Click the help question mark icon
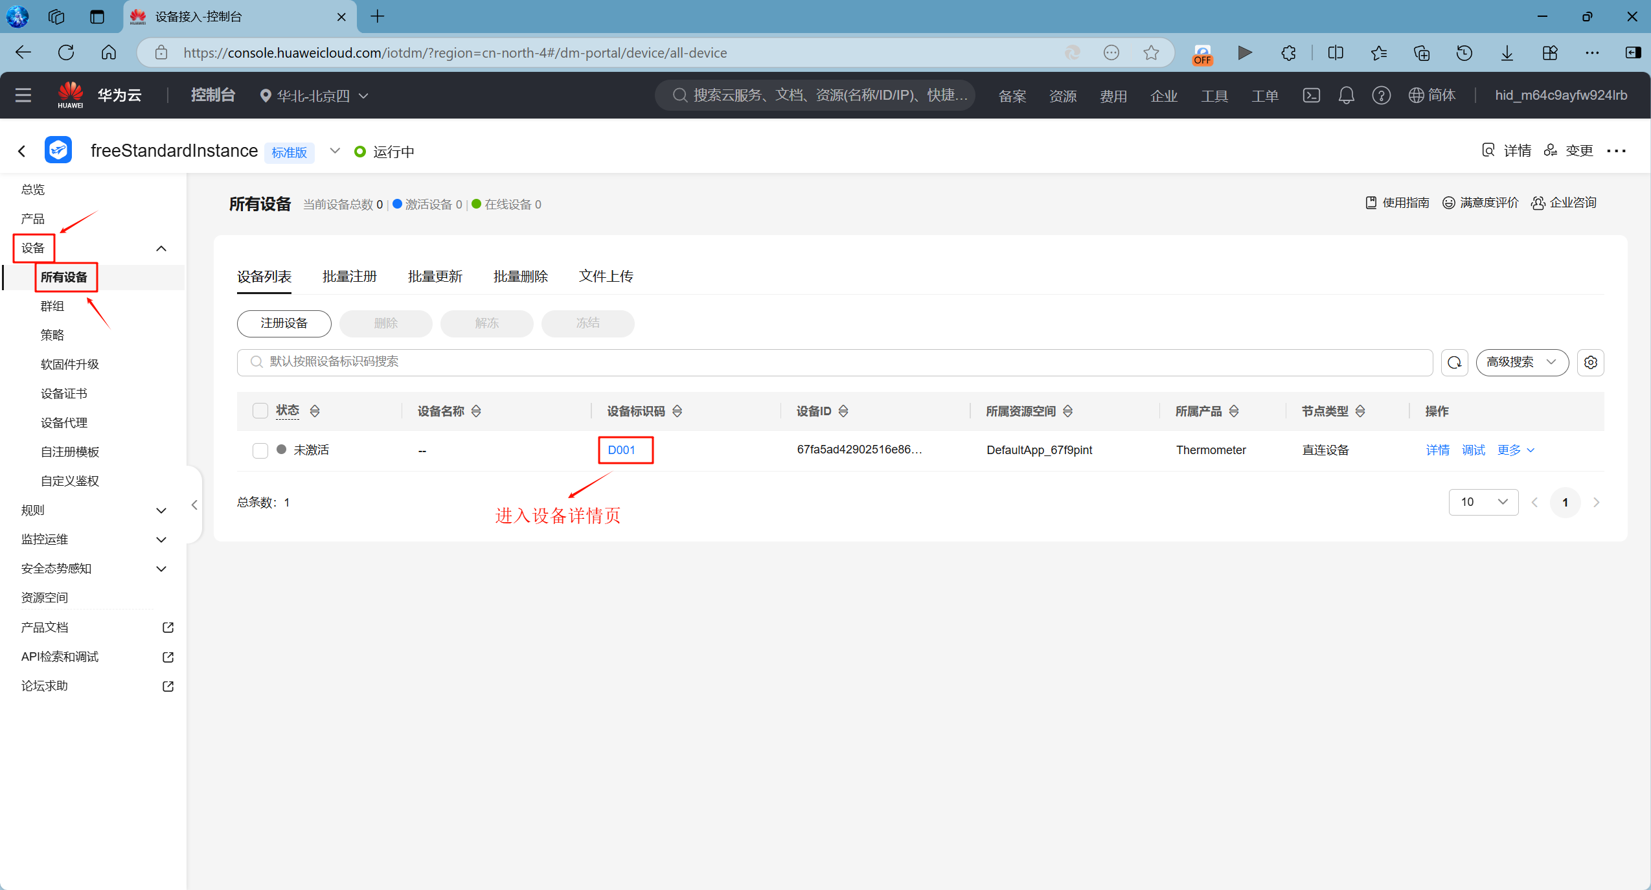The height and width of the screenshot is (890, 1651). [1381, 95]
